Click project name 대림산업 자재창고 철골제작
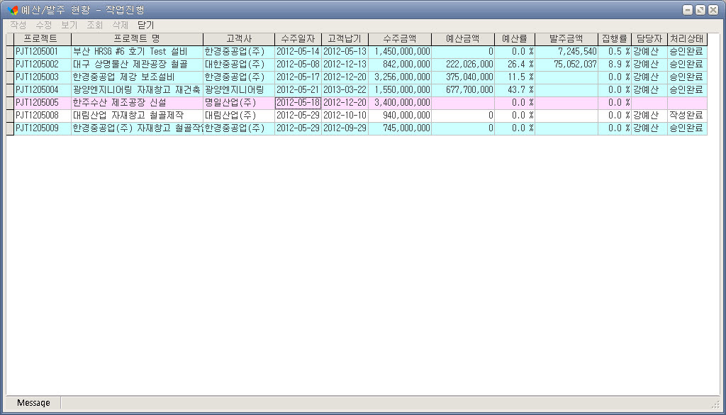The height and width of the screenshot is (415, 726). click(x=137, y=116)
